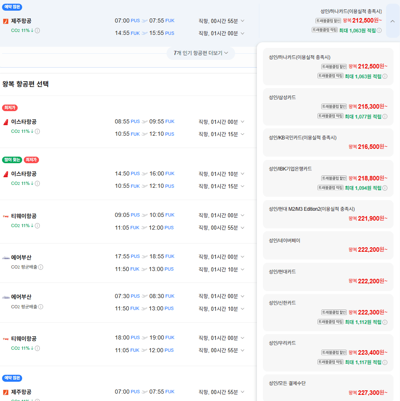Select 성인/현대 M2/M3 Edition2 price 221,900원
Screen dimensions: 400x401
[328, 214]
